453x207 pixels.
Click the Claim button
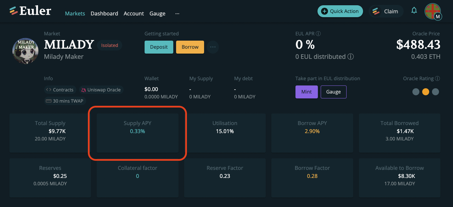(x=386, y=11)
